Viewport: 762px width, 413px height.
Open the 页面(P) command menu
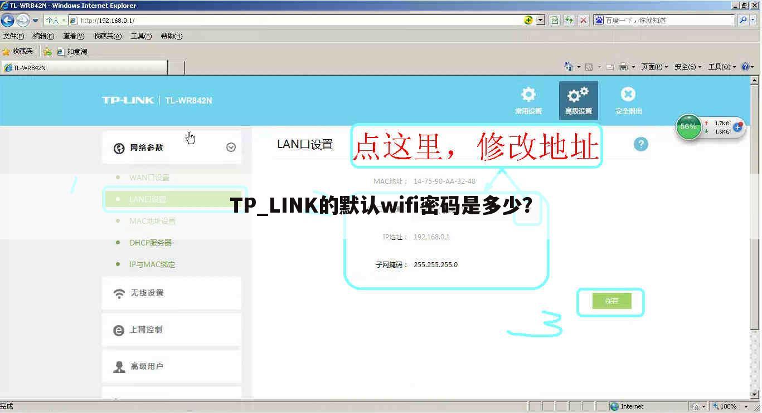pos(654,67)
